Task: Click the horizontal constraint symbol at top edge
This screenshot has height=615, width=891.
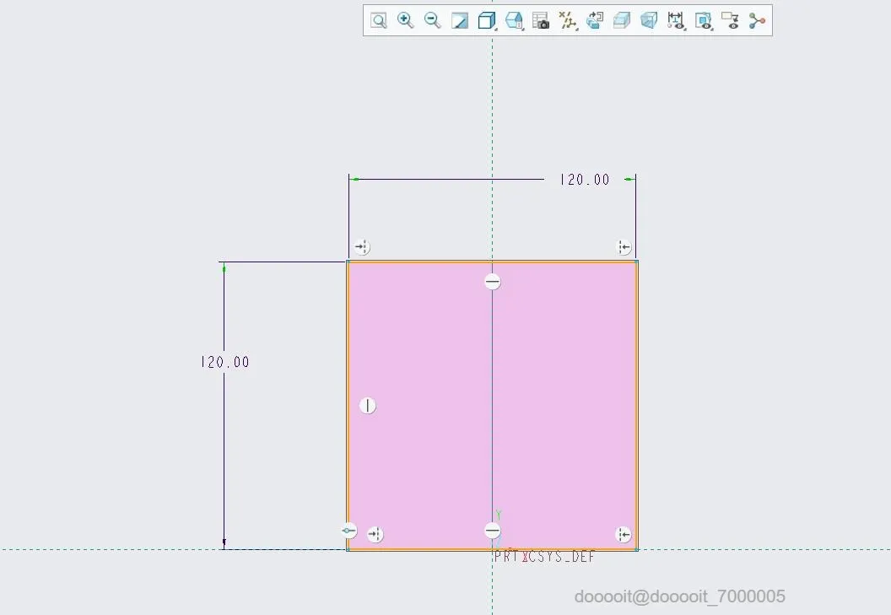Action: coord(493,282)
